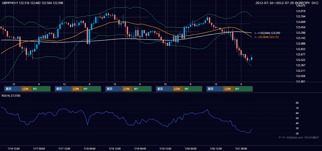The height and width of the screenshot is (151, 322).
Task: Click the 124.075 price axis label
Action: (301, 6)
